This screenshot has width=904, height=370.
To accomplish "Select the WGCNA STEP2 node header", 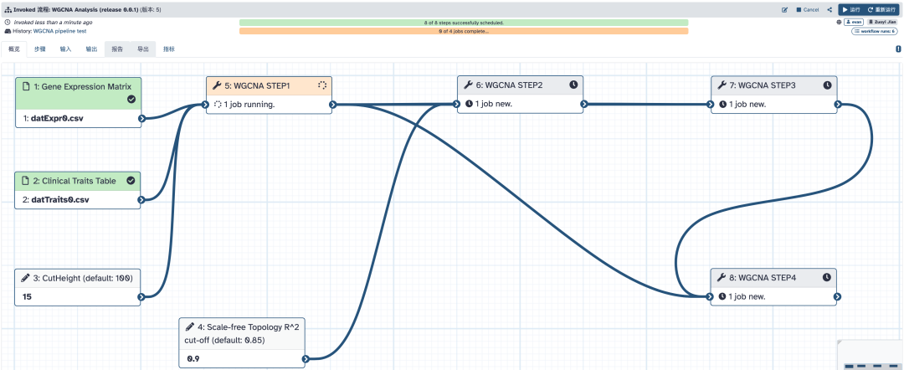I will point(521,85).
